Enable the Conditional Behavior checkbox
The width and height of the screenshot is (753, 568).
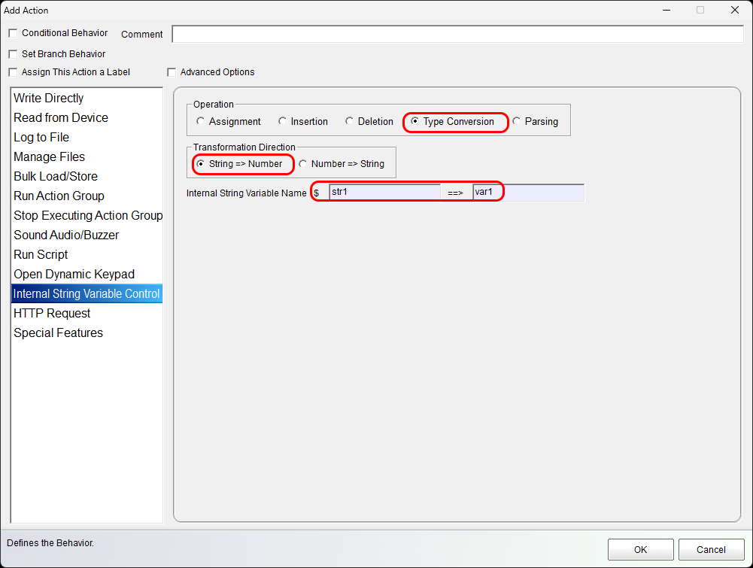[13, 33]
